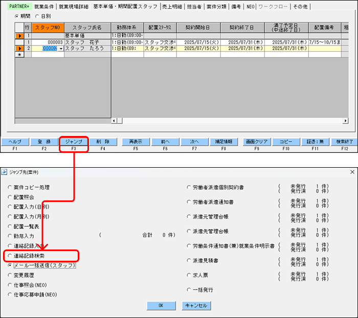Click the スタッフ氏名 column header
358x318 pixels.
[87, 28]
